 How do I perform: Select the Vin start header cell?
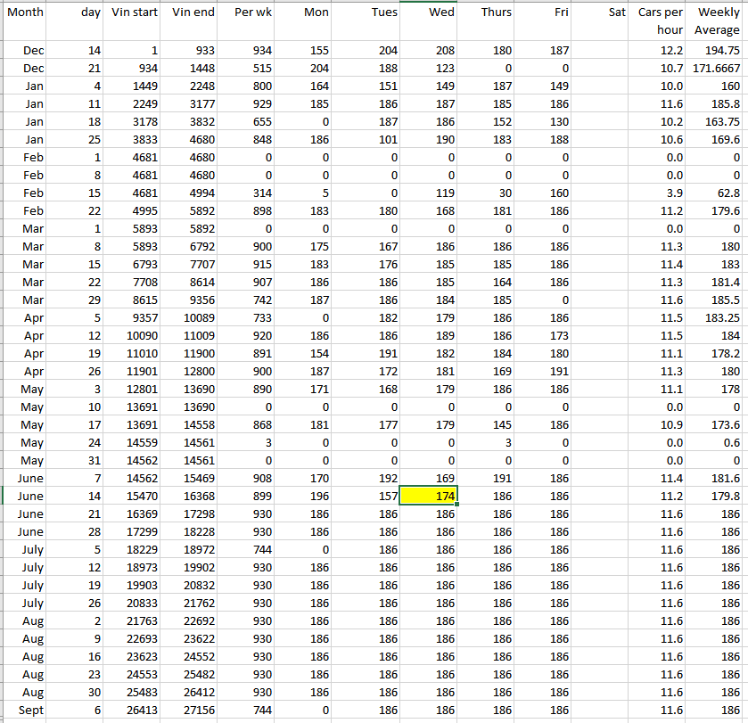pos(135,12)
